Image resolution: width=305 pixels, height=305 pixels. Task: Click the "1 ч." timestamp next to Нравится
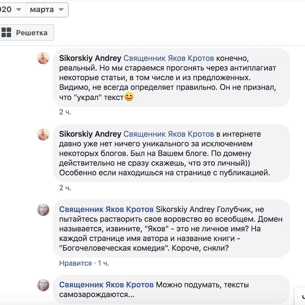pos(103,263)
